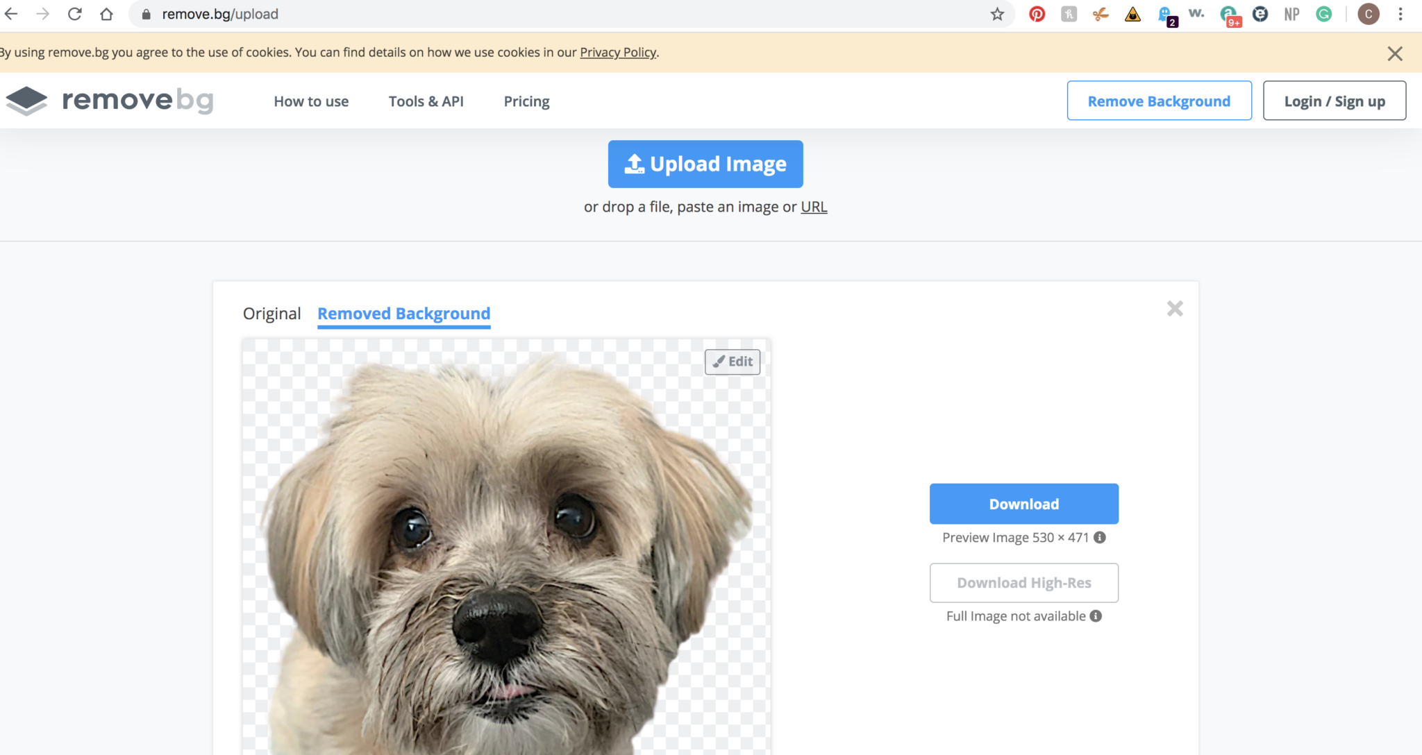Image resolution: width=1422 pixels, height=755 pixels.
Task: Click the info icon beside Preview Image size
Action: click(1100, 537)
